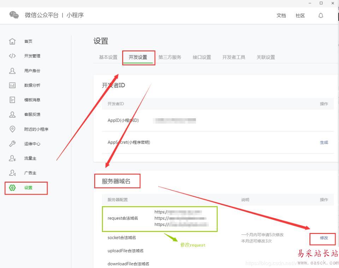The image size is (339, 268).
Task: Click the uploadFile合法域名 label
Action: [125, 251]
